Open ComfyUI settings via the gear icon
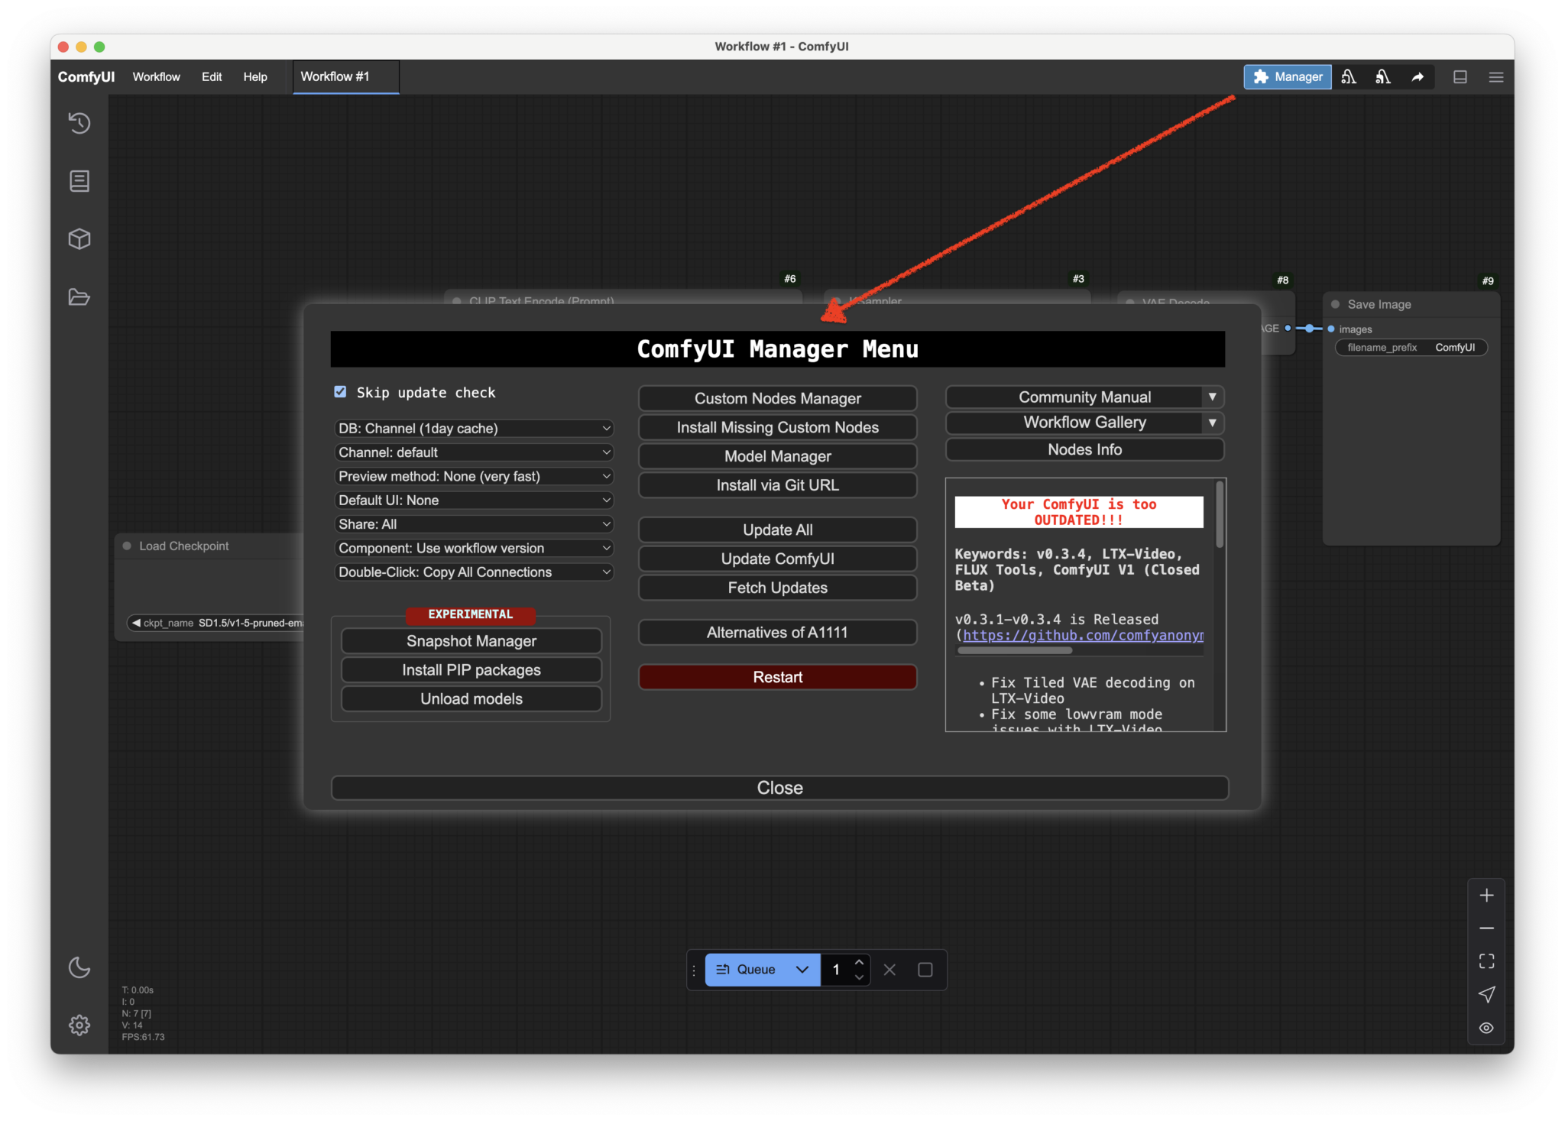This screenshot has height=1121, width=1565. tap(79, 1025)
